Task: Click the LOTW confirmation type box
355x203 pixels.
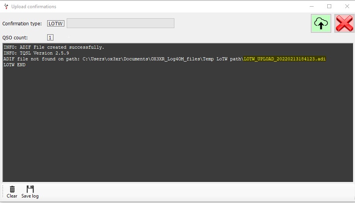Action: 56,23
